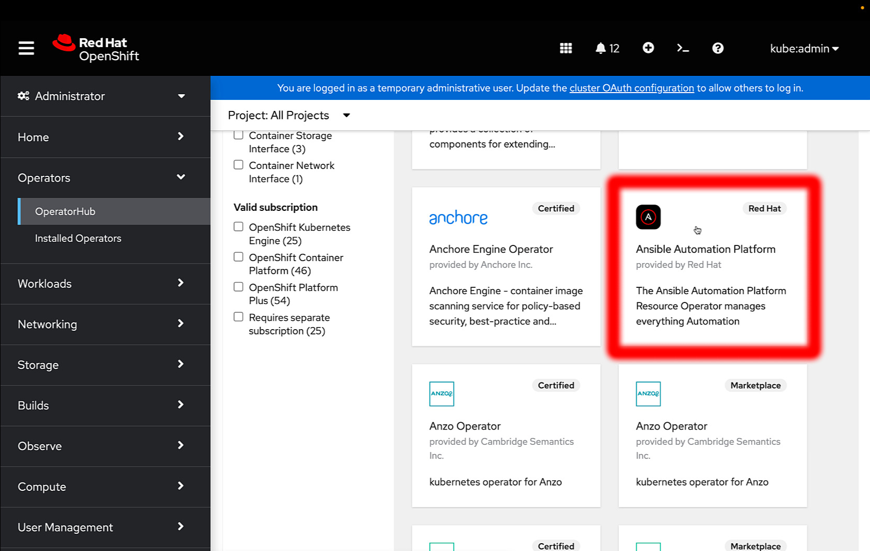
Task: Click Anzo logo on Certified card
Action: coord(442,394)
